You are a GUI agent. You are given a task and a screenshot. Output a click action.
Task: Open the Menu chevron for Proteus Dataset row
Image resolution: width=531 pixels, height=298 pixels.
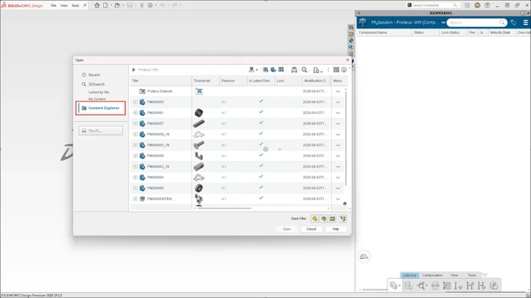(x=338, y=91)
